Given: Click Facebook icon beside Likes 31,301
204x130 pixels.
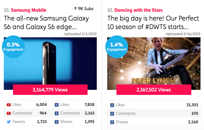Looking at the screenshot, I should click(112, 105).
